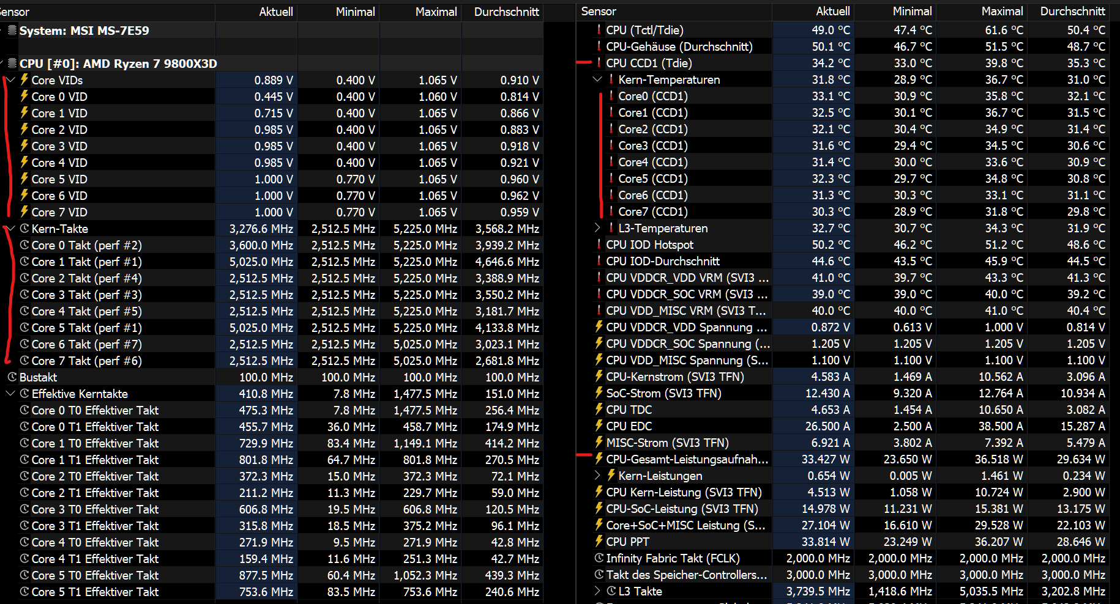1120x604 pixels.
Task: Click the Maximal column header above CPU (Tctl/Tdie)
Action: click(982, 11)
